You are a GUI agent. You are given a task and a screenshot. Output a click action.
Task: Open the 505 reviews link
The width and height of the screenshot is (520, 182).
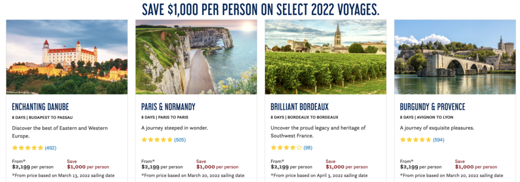point(180,140)
